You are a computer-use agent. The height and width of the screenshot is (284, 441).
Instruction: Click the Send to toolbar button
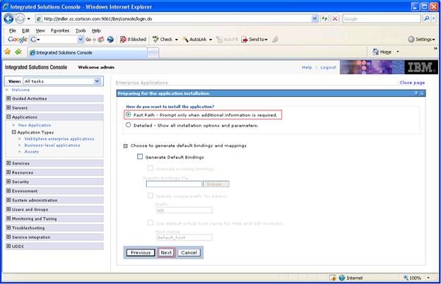tap(254, 40)
